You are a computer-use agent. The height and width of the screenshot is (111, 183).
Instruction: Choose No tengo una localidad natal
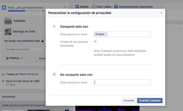click(x=22, y=41)
